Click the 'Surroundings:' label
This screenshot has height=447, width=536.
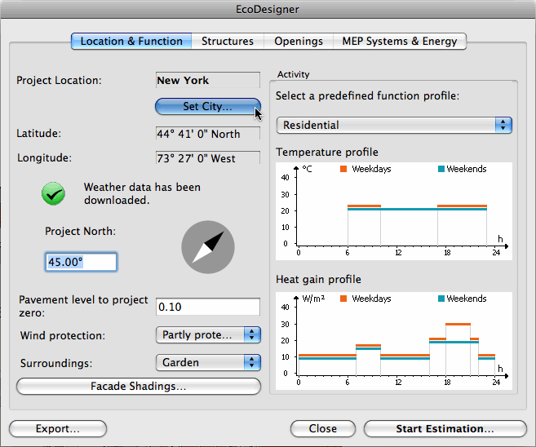[x=56, y=363]
